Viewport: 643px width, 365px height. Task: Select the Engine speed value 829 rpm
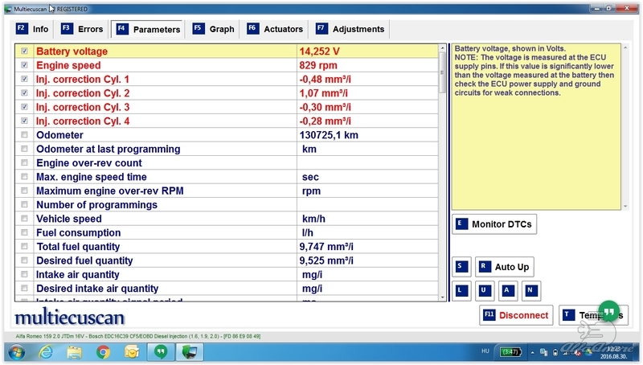point(318,65)
